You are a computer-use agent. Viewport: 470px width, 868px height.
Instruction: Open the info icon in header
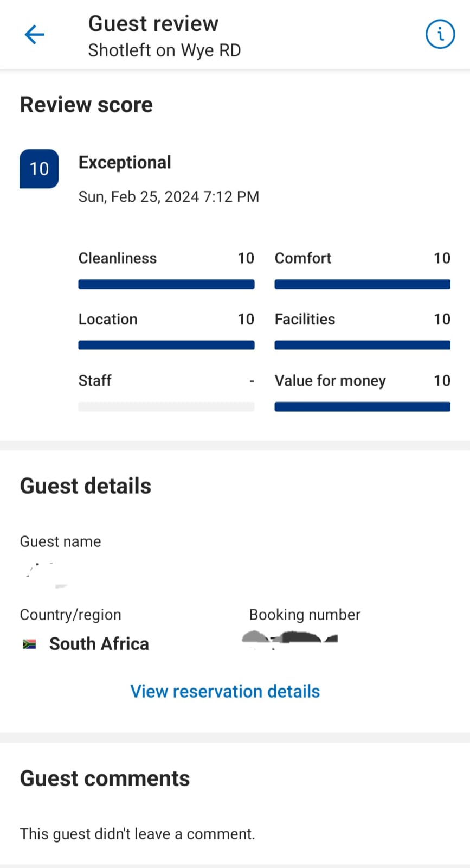pyautogui.click(x=440, y=35)
